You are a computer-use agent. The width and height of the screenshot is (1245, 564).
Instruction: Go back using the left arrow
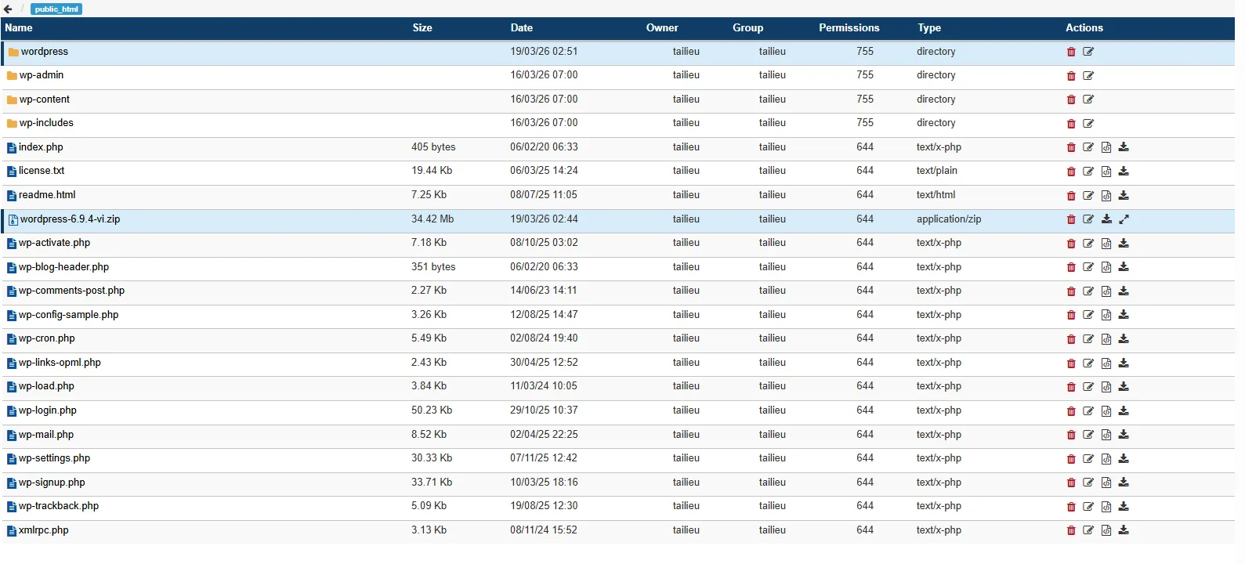pyautogui.click(x=8, y=9)
